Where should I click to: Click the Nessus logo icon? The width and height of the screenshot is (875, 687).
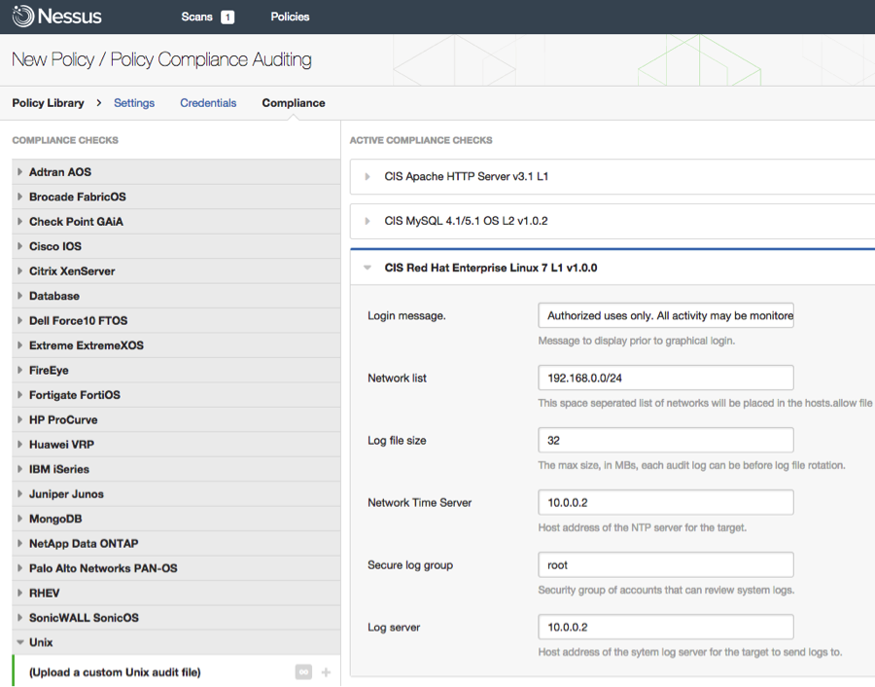click(x=23, y=17)
